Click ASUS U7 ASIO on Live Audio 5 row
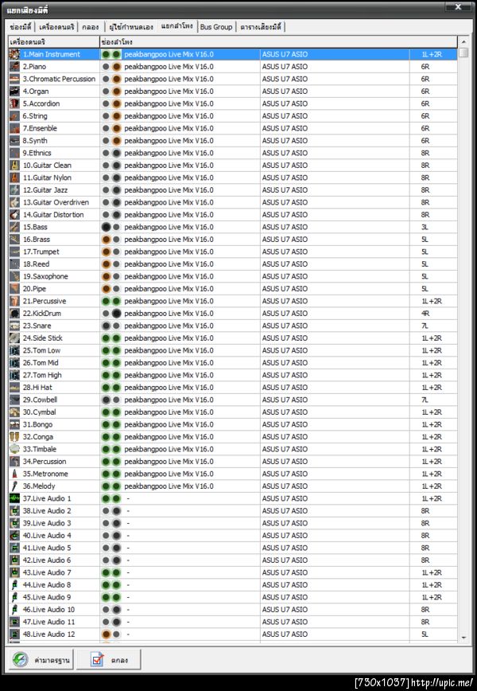The height and width of the screenshot is (691, 477). tap(285, 548)
